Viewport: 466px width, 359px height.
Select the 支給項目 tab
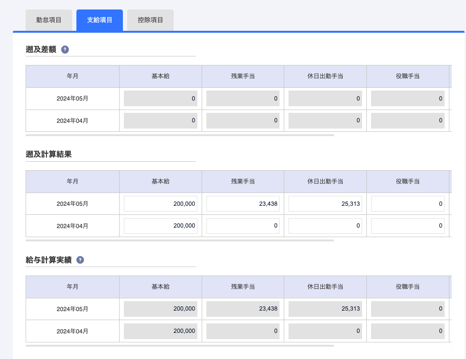coord(100,20)
